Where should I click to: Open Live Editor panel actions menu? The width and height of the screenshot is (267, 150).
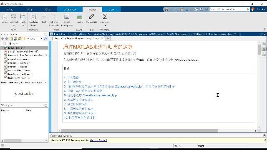click(261, 34)
